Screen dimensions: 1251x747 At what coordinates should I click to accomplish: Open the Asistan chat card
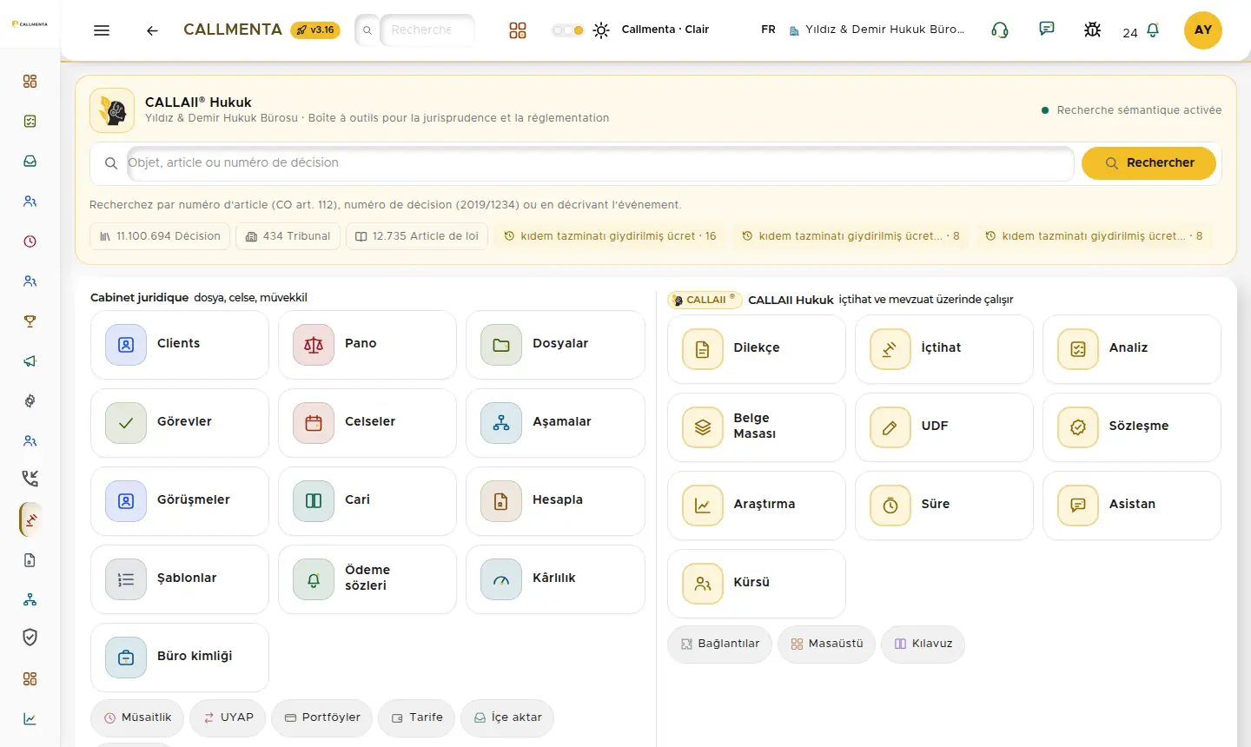point(1132,506)
